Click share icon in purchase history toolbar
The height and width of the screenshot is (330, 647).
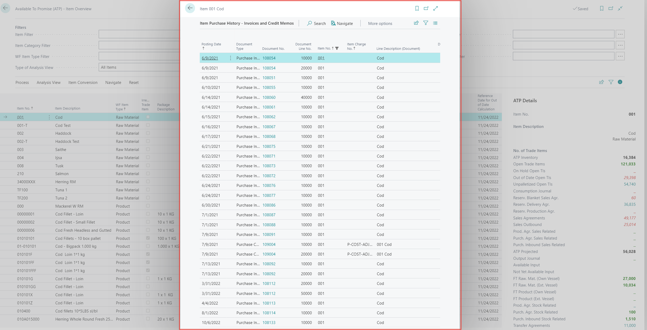coord(416,23)
